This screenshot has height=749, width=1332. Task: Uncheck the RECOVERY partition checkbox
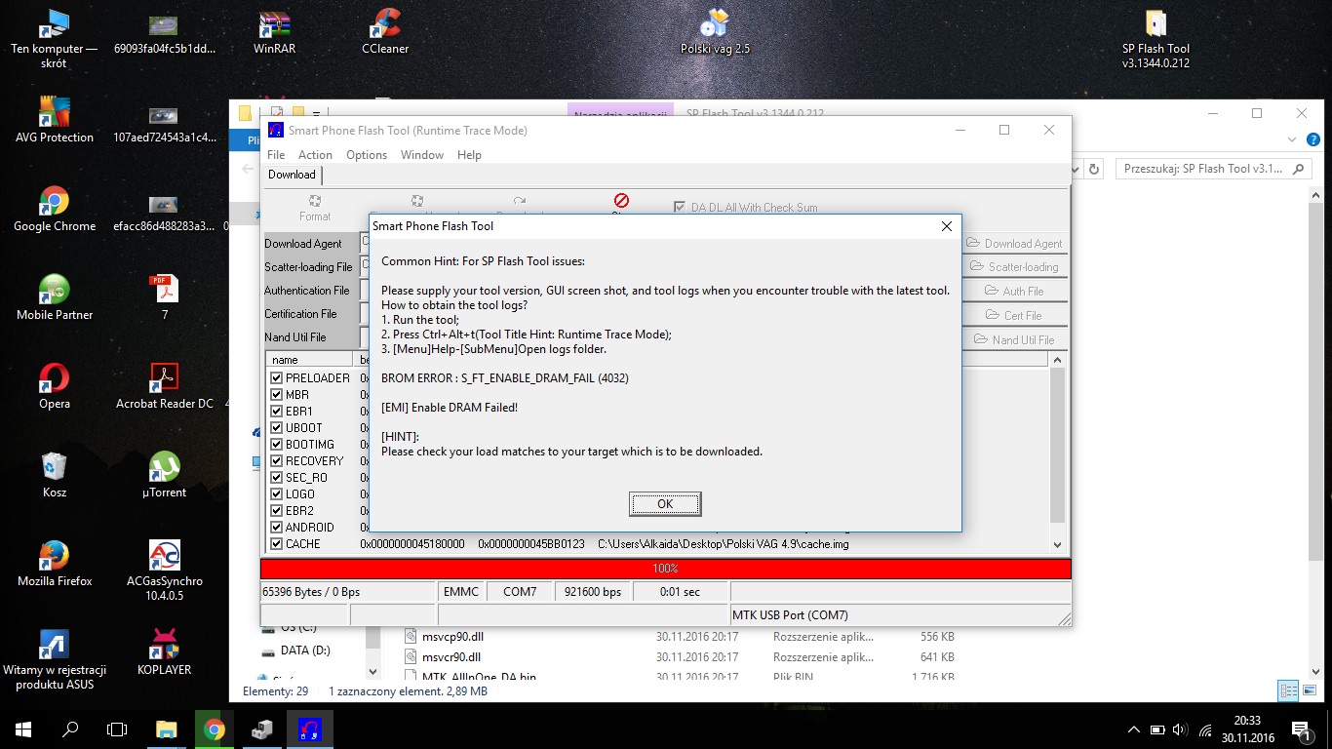pos(277,461)
